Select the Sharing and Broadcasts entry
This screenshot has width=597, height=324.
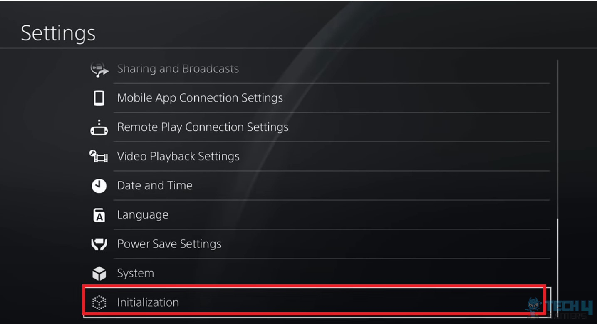178,68
